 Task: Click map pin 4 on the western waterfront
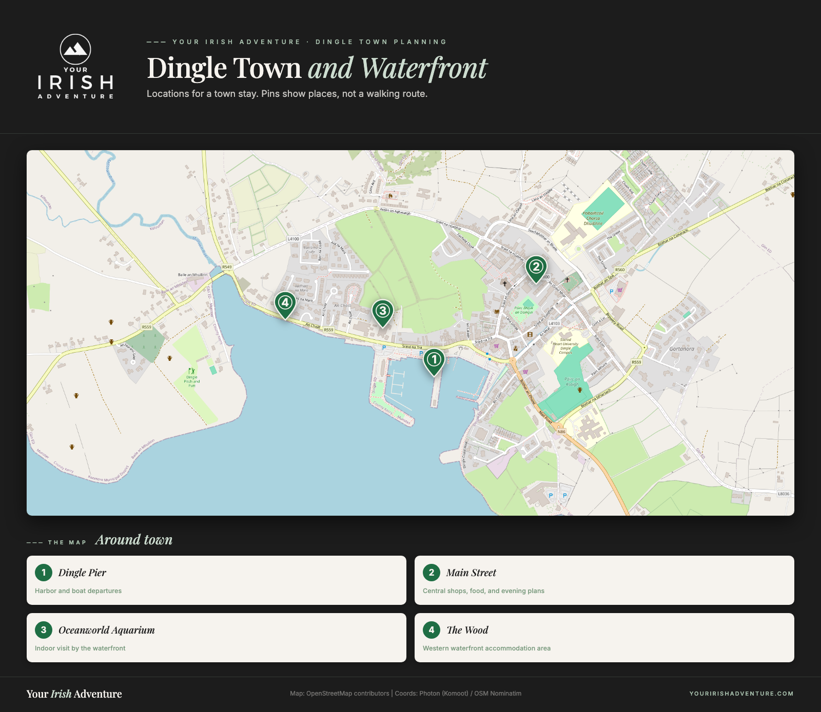[285, 305]
